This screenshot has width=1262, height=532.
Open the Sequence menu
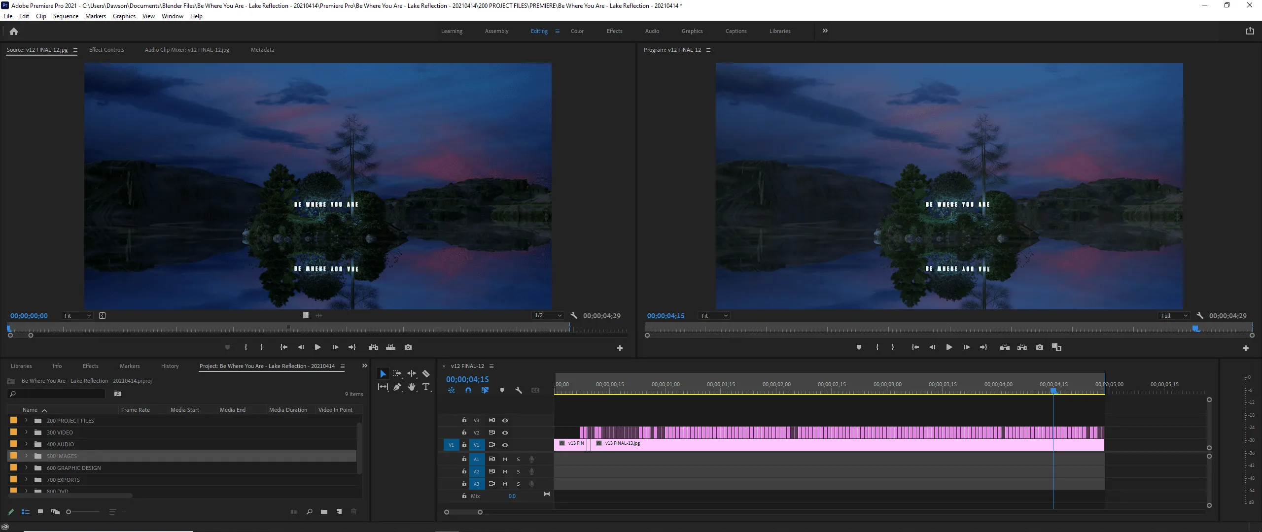66,16
